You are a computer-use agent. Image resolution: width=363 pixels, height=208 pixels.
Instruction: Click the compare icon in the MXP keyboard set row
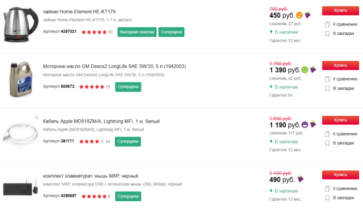(327, 189)
